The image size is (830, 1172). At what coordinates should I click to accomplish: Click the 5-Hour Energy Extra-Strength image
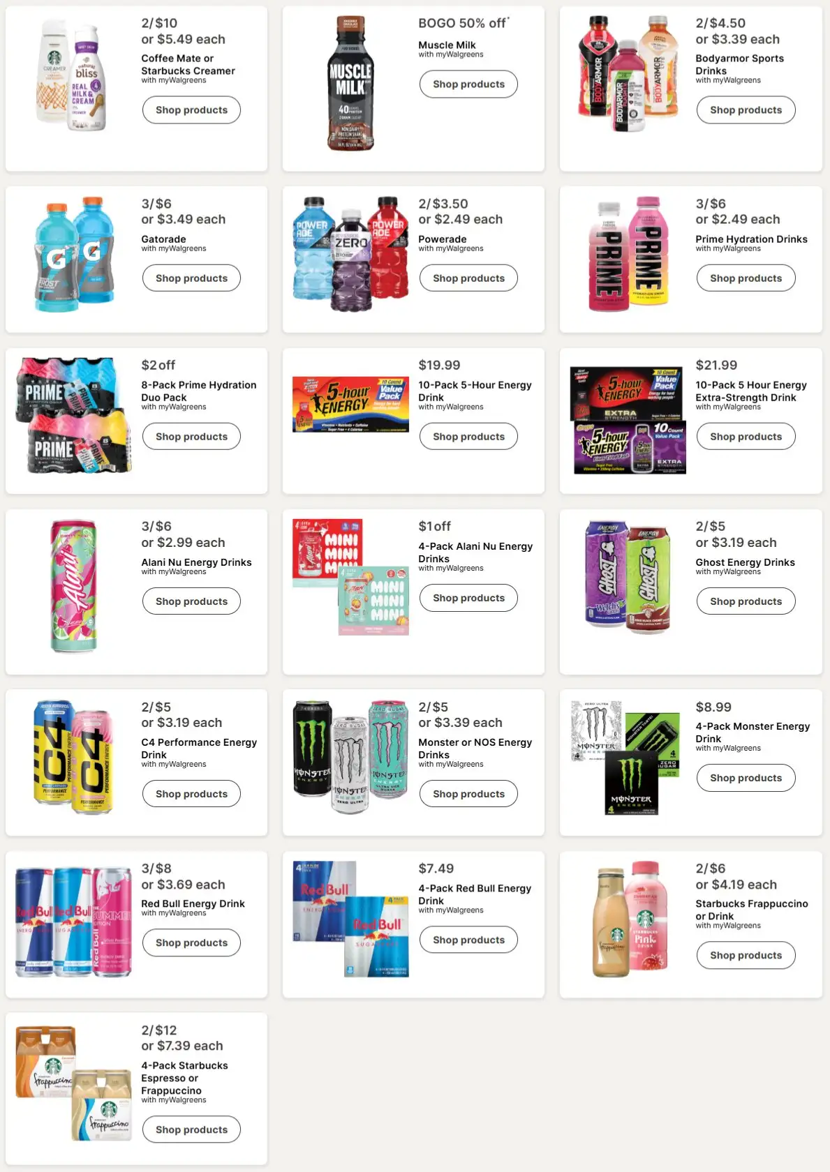coord(628,421)
